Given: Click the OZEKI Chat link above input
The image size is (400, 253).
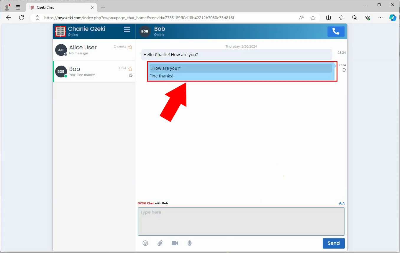Looking at the screenshot, I should tap(146, 203).
